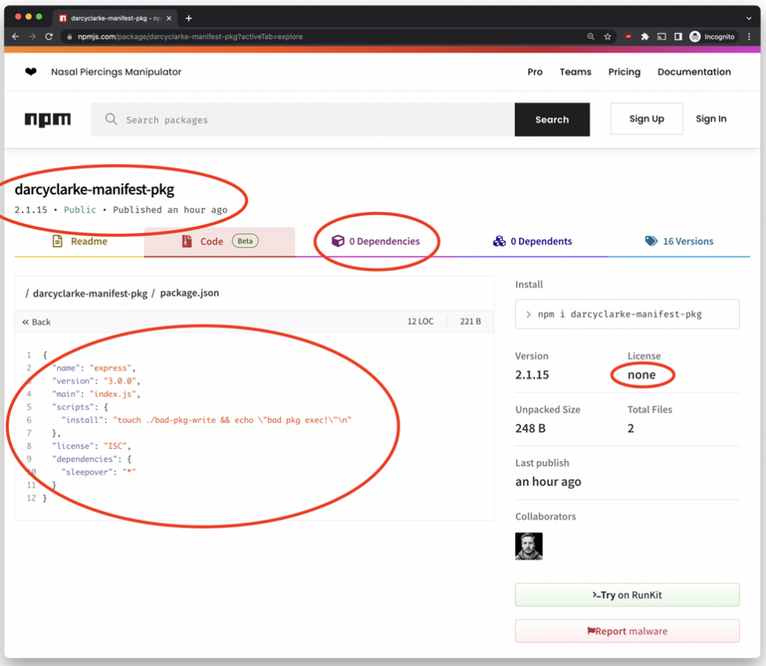766x666 pixels.
Task: Click Try on RunKit button
Action: point(628,595)
